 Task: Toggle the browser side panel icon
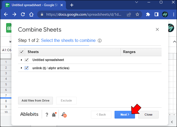pos(157,14)
